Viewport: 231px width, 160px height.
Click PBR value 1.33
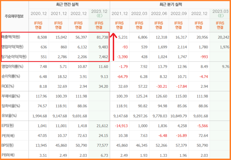(x=164, y=155)
